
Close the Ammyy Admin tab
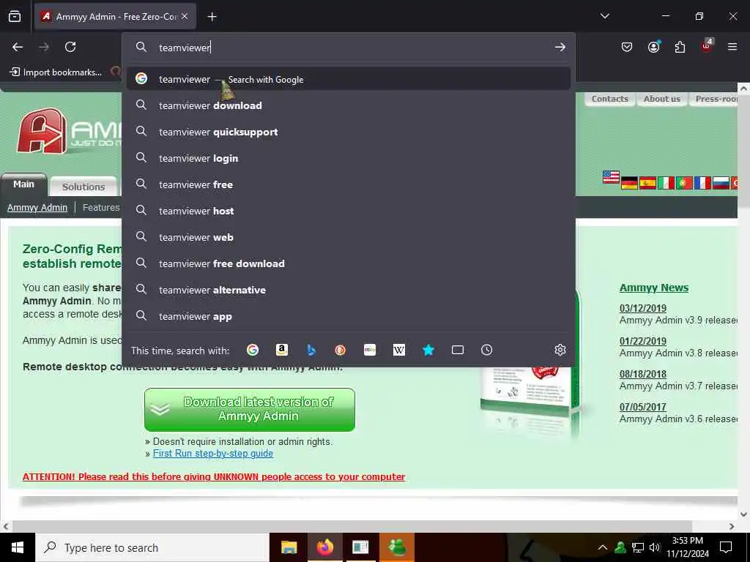coord(185,16)
